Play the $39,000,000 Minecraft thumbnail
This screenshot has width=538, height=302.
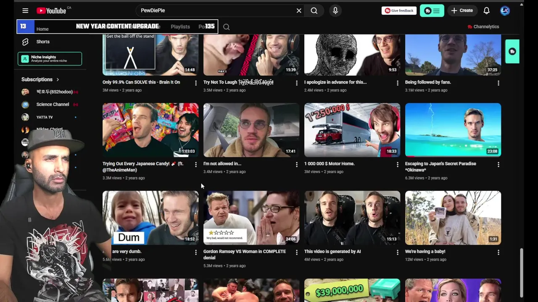pos(352,290)
